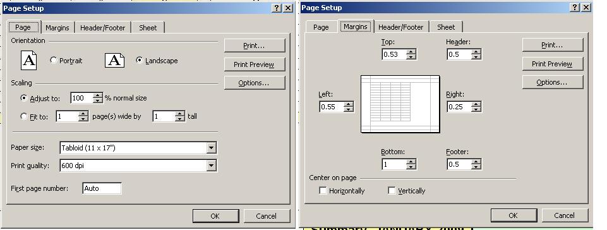Click Options... button in right dialog
Viewport: 607px width, 230px height.
(553, 82)
